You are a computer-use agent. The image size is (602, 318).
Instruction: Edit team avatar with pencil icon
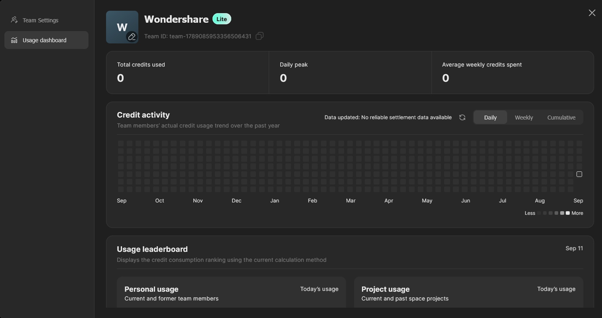point(132,37)
